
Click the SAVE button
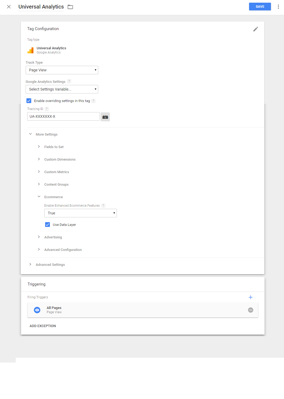[x=260, y=7]
